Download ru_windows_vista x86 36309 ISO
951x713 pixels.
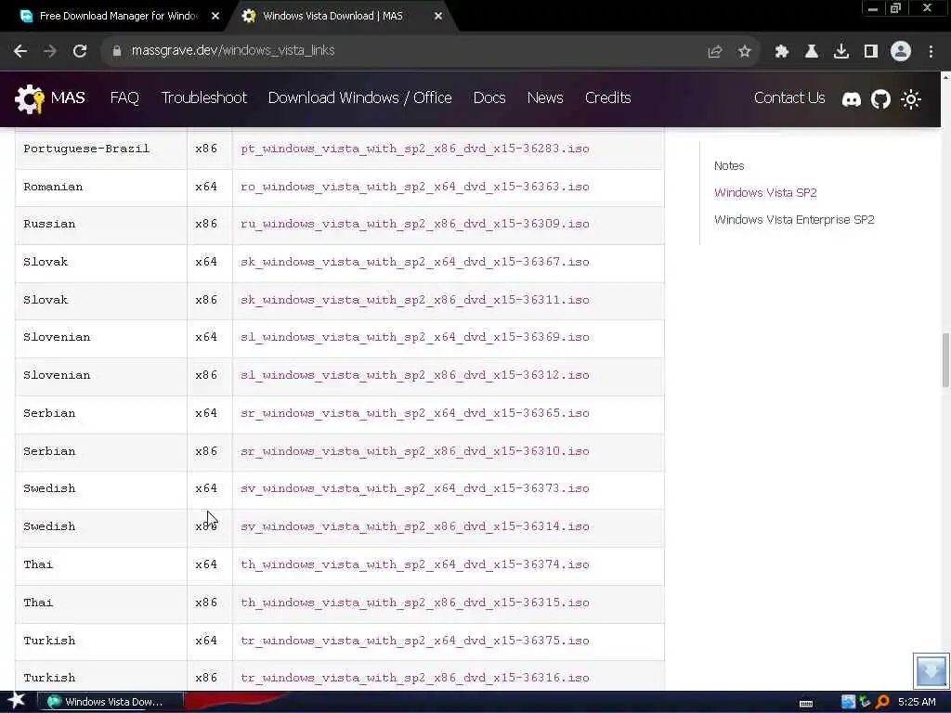[415, 225]
